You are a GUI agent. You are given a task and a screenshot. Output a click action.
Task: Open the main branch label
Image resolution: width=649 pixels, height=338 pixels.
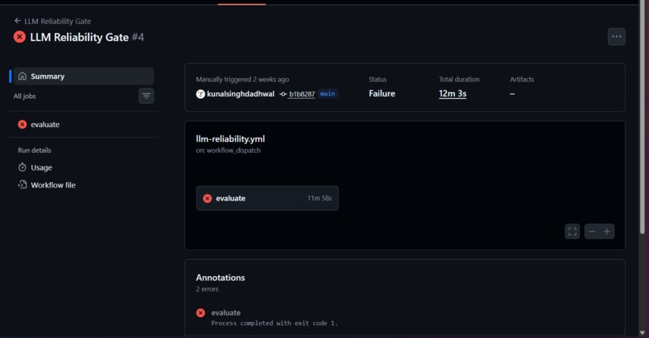328,94
